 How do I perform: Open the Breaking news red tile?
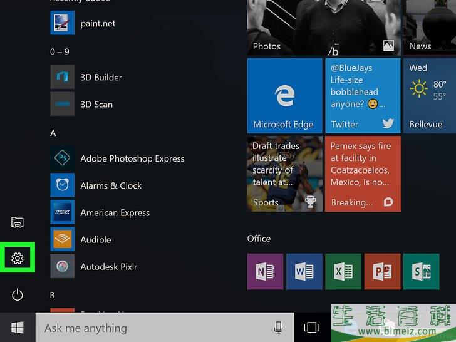point(363,174)
